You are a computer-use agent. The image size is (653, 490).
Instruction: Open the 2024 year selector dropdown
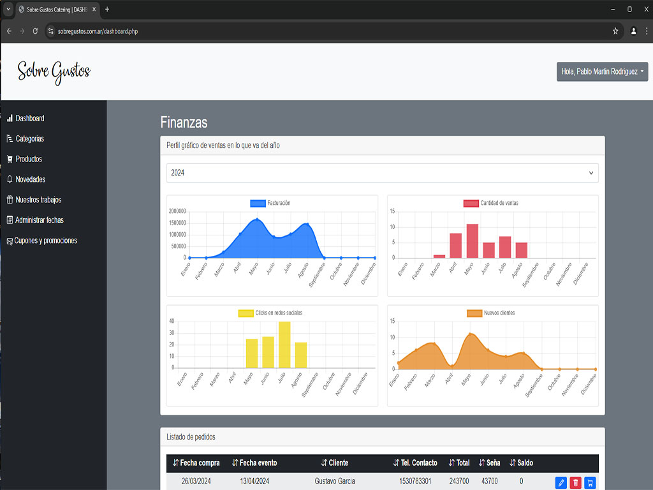[x=382, y=173]
